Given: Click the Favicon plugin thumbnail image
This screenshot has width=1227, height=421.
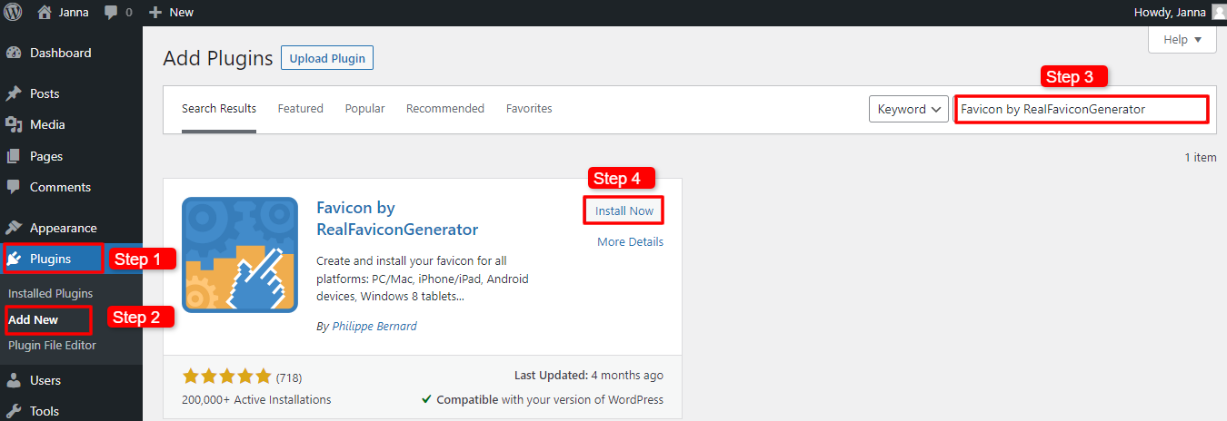Looking at the screenshot, I should 240,255.
